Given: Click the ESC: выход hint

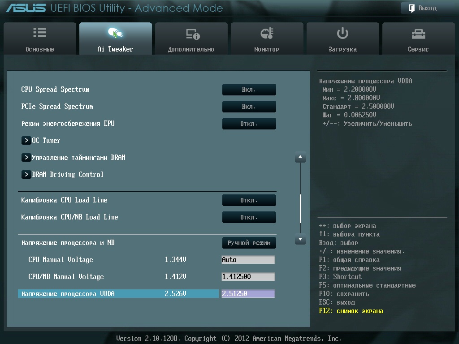Looking at the screenshot, I should click(x=337, y=302).
